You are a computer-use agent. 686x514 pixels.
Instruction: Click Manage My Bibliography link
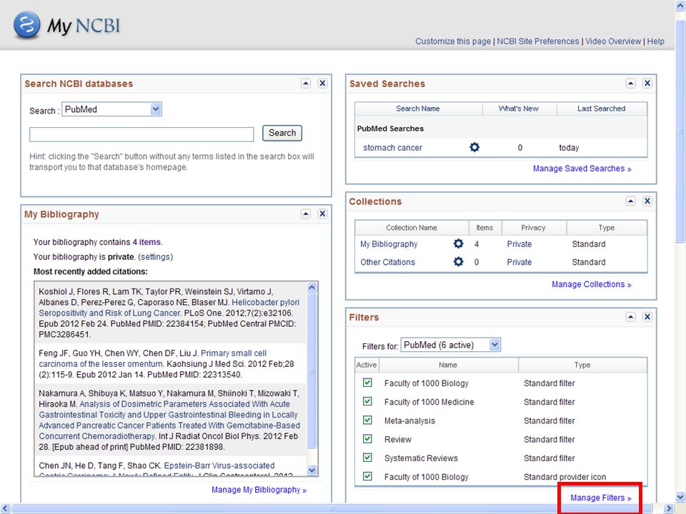tap(259, 490)
